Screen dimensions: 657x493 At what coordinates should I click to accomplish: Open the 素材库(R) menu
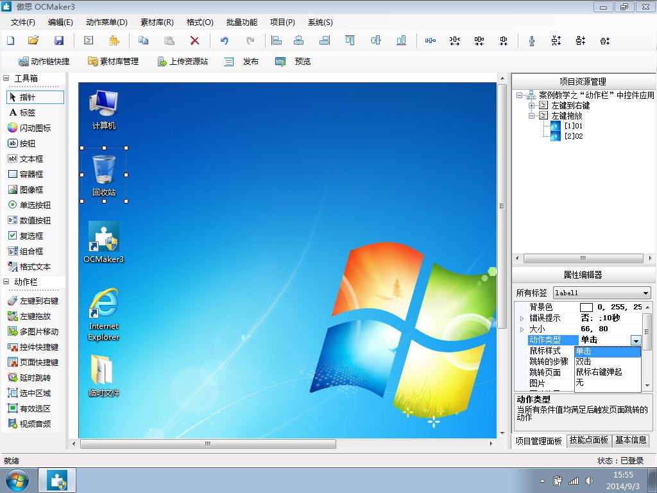(157, 22)
